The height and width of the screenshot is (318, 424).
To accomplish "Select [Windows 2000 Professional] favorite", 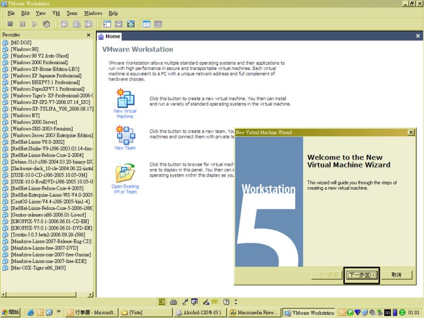I will (x=39, y=62).
